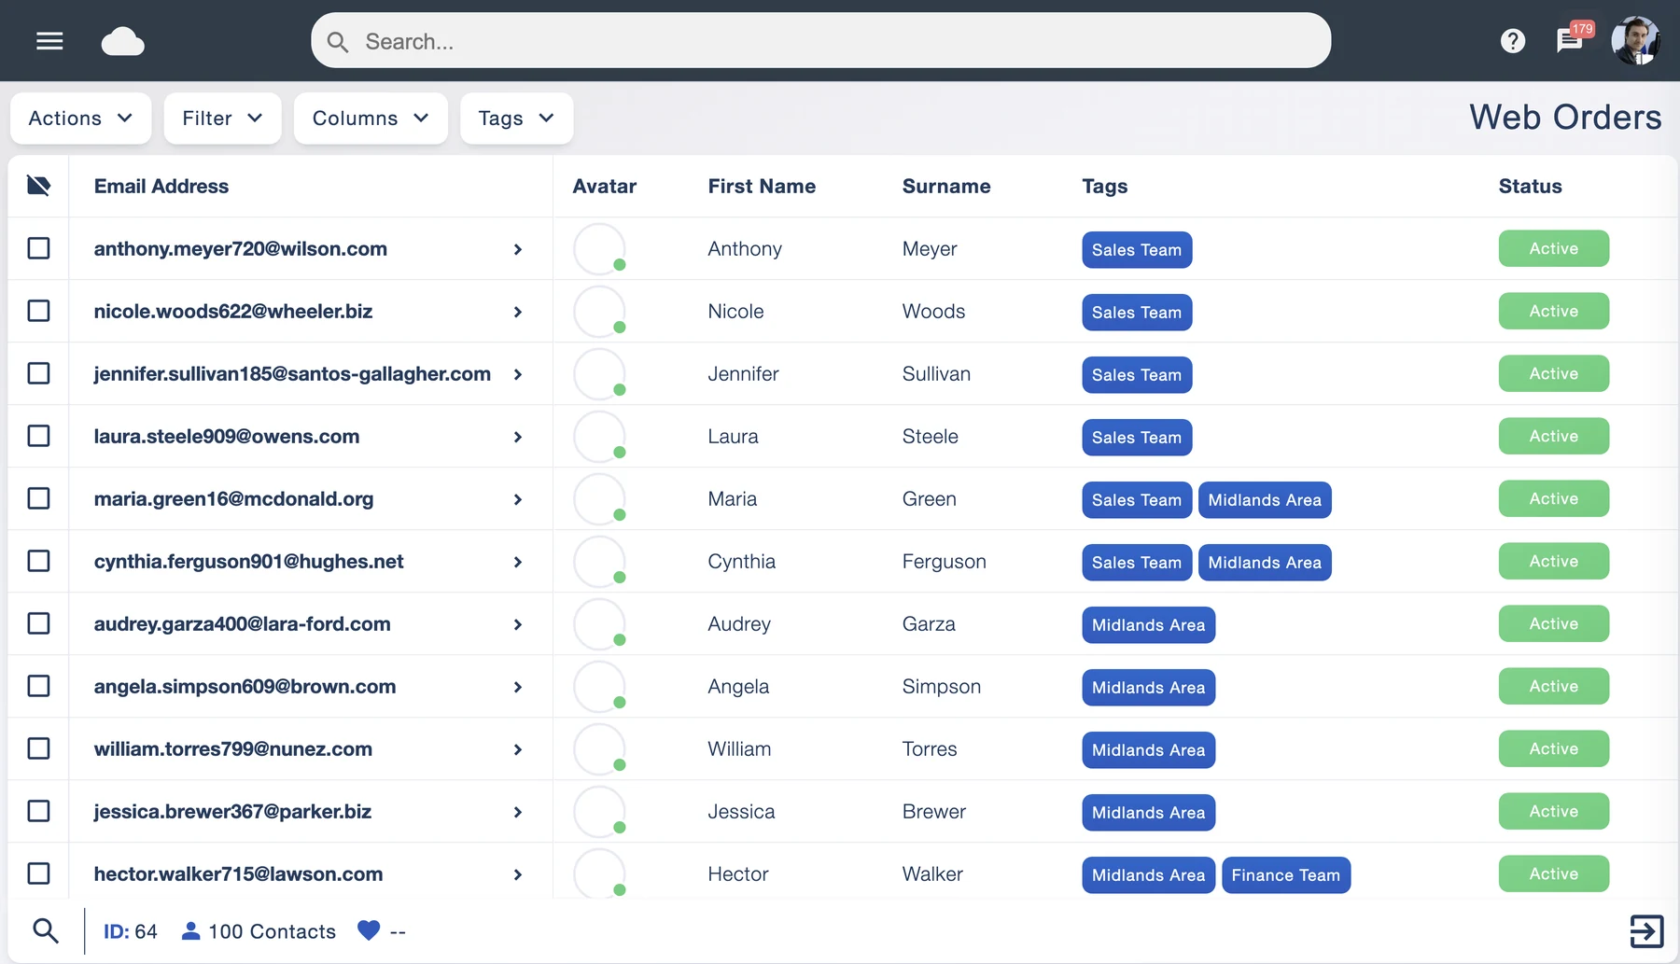The image size is (1680, 964).
Task: Click in the Search field
Action: click(x=820, y=41)
